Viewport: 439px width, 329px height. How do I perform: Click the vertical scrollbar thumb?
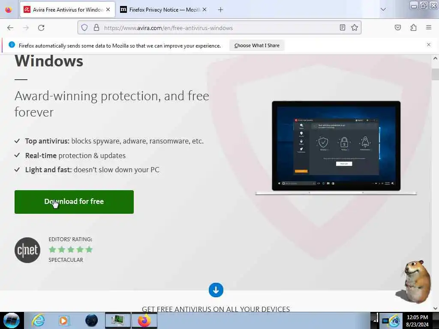point(435,74)
